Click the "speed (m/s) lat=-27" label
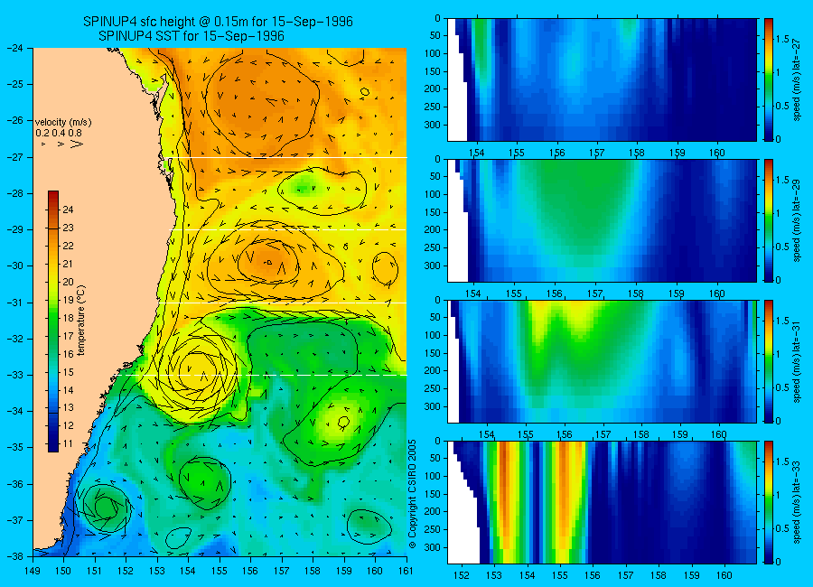Screen dimensions: 813x587 (797, 79)
